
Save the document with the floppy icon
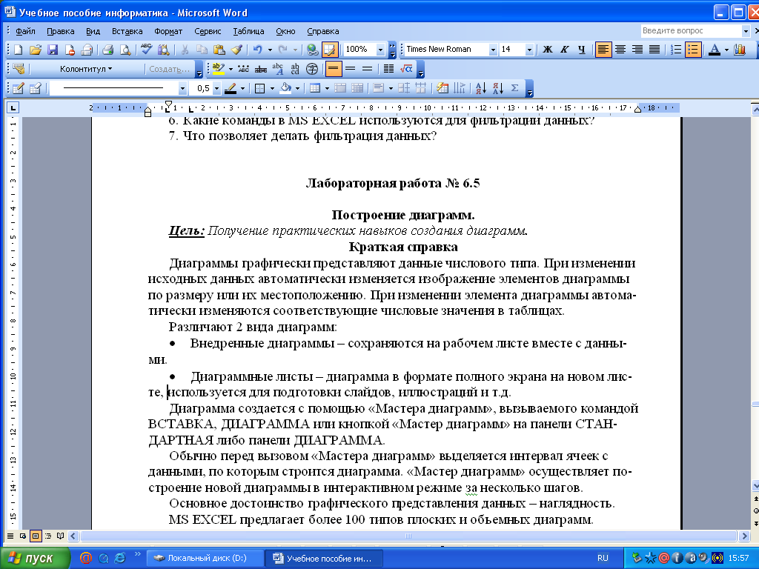click(x=53, y=50)
